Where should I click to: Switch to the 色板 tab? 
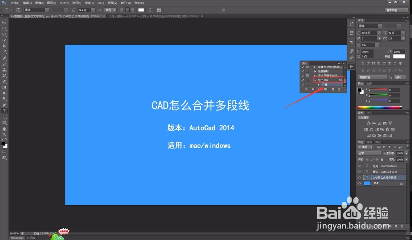click(x=369, y=83)
